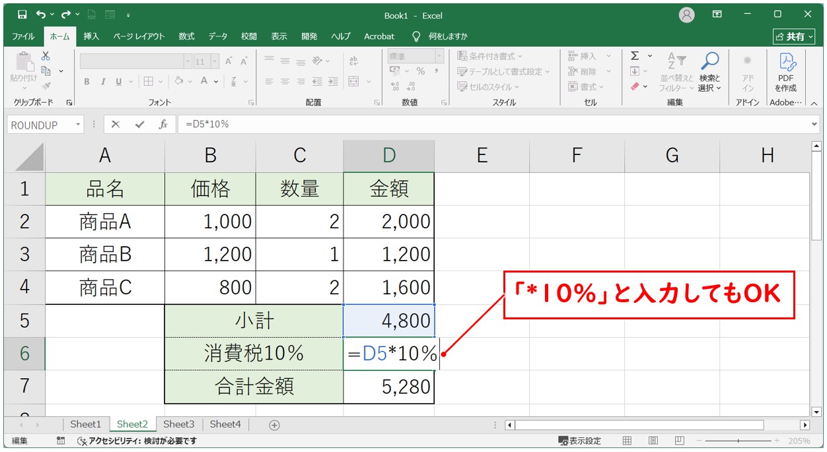Screen dimensions: 827x452
Task: Click the 貼り付け paste button
Action: [x=23, y=70]
